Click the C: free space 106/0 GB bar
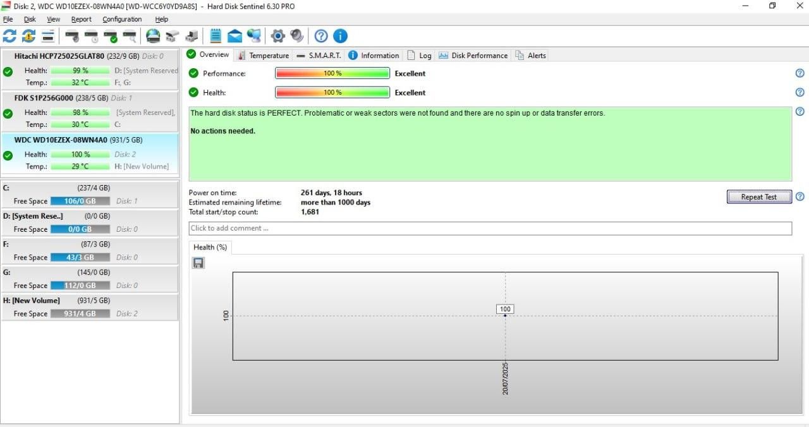809x427 pixels. [x=80, y=201]
